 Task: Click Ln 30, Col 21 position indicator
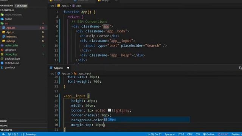pyautogui.click(x=155, y=134)
